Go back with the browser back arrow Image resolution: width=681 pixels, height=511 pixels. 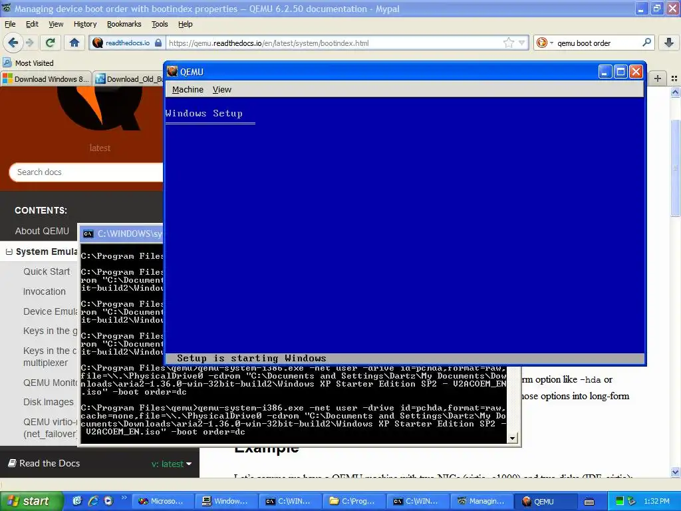pyautogui.click(x=13, y=43)
